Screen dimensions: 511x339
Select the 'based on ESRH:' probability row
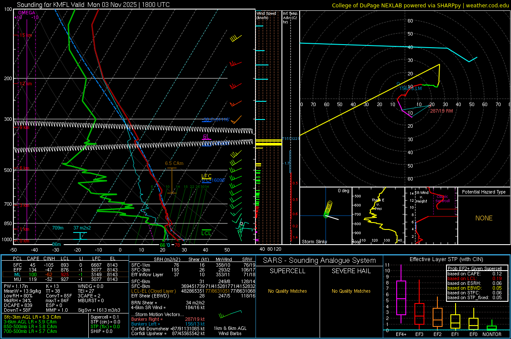pos(475,283)
